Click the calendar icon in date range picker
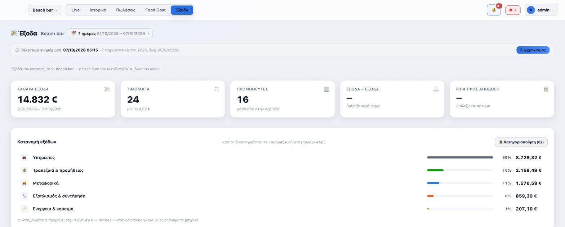 74,33
